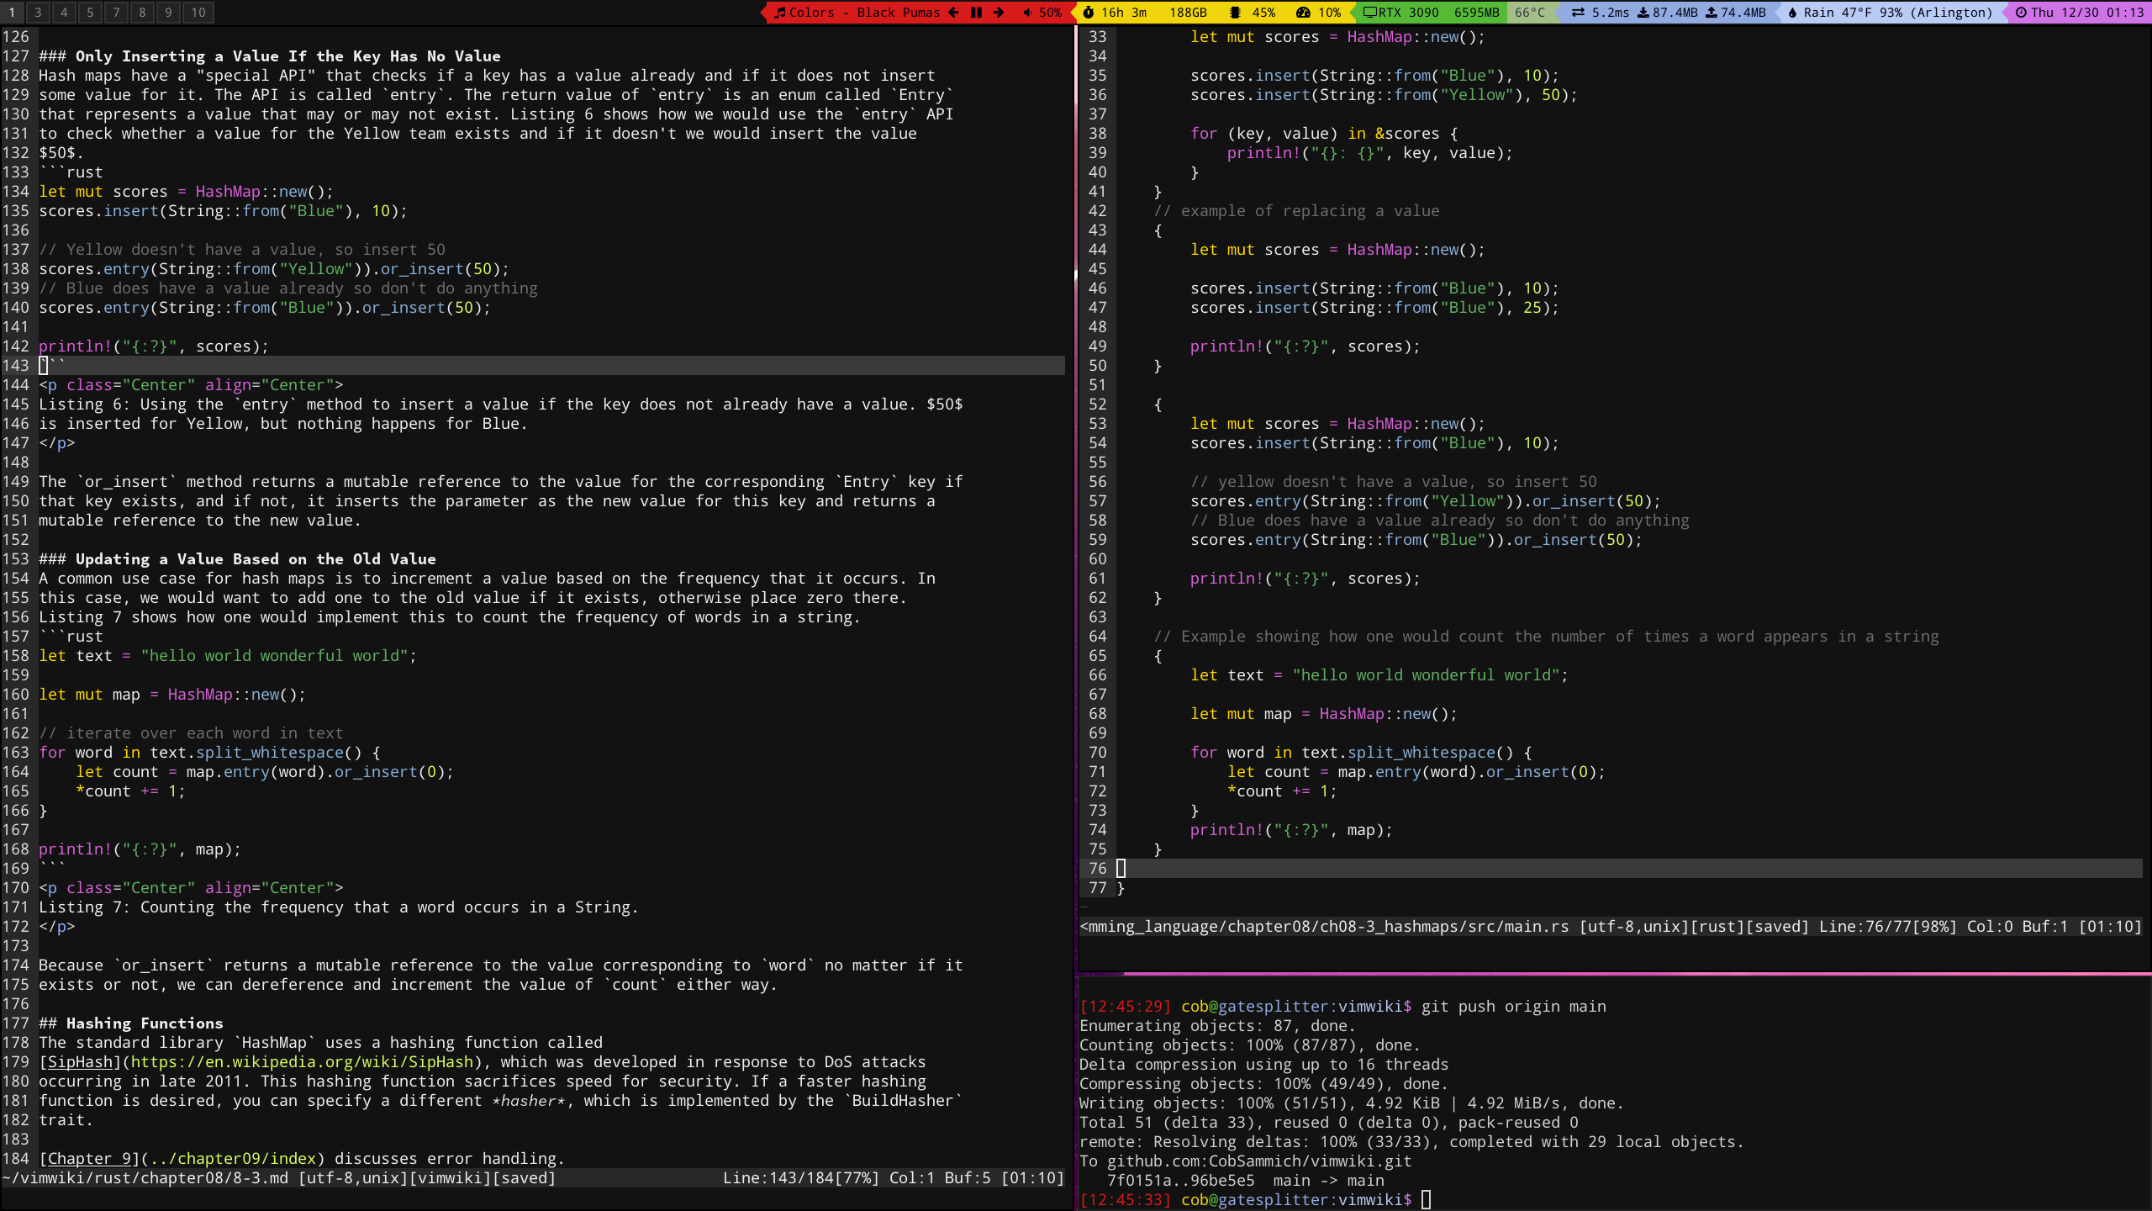
Task: Skip to previous track arrow
Action: coord(953,12)
